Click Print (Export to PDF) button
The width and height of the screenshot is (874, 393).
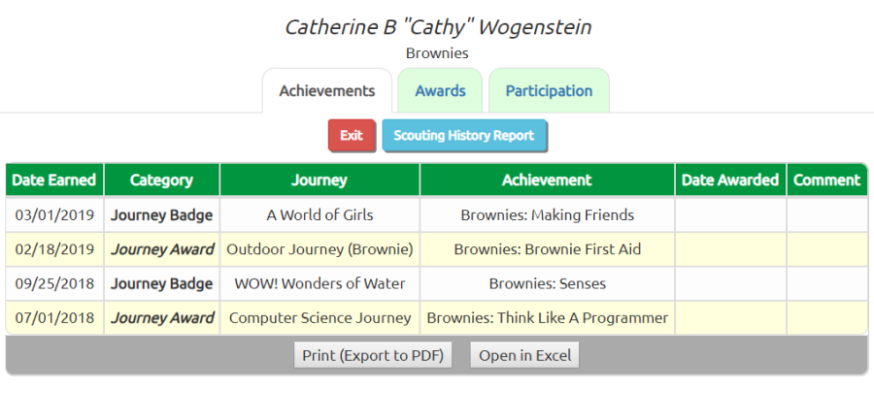coord(373,355)
